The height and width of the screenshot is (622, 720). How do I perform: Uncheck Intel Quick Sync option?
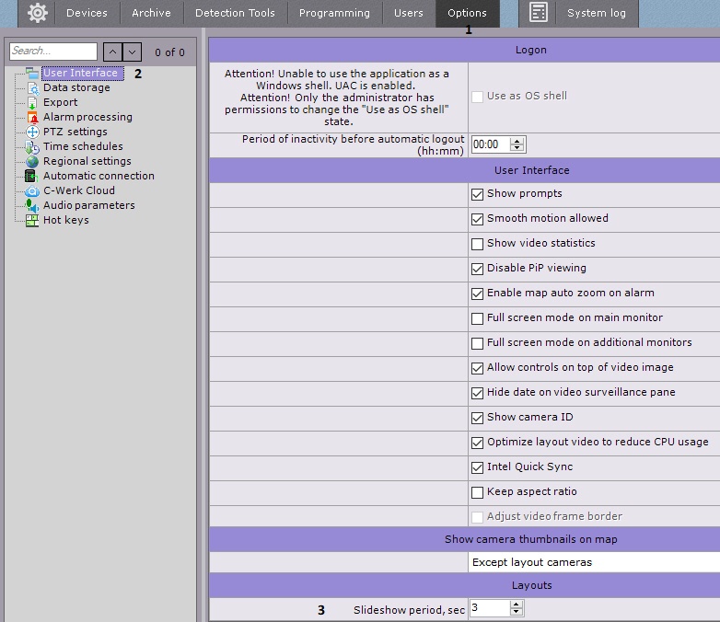pos(477,467)
